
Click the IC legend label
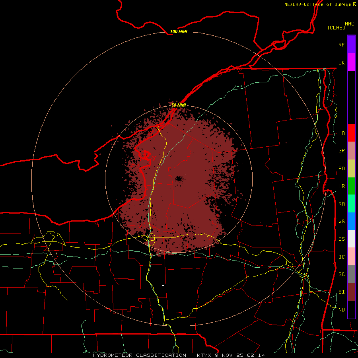[341, 257]
